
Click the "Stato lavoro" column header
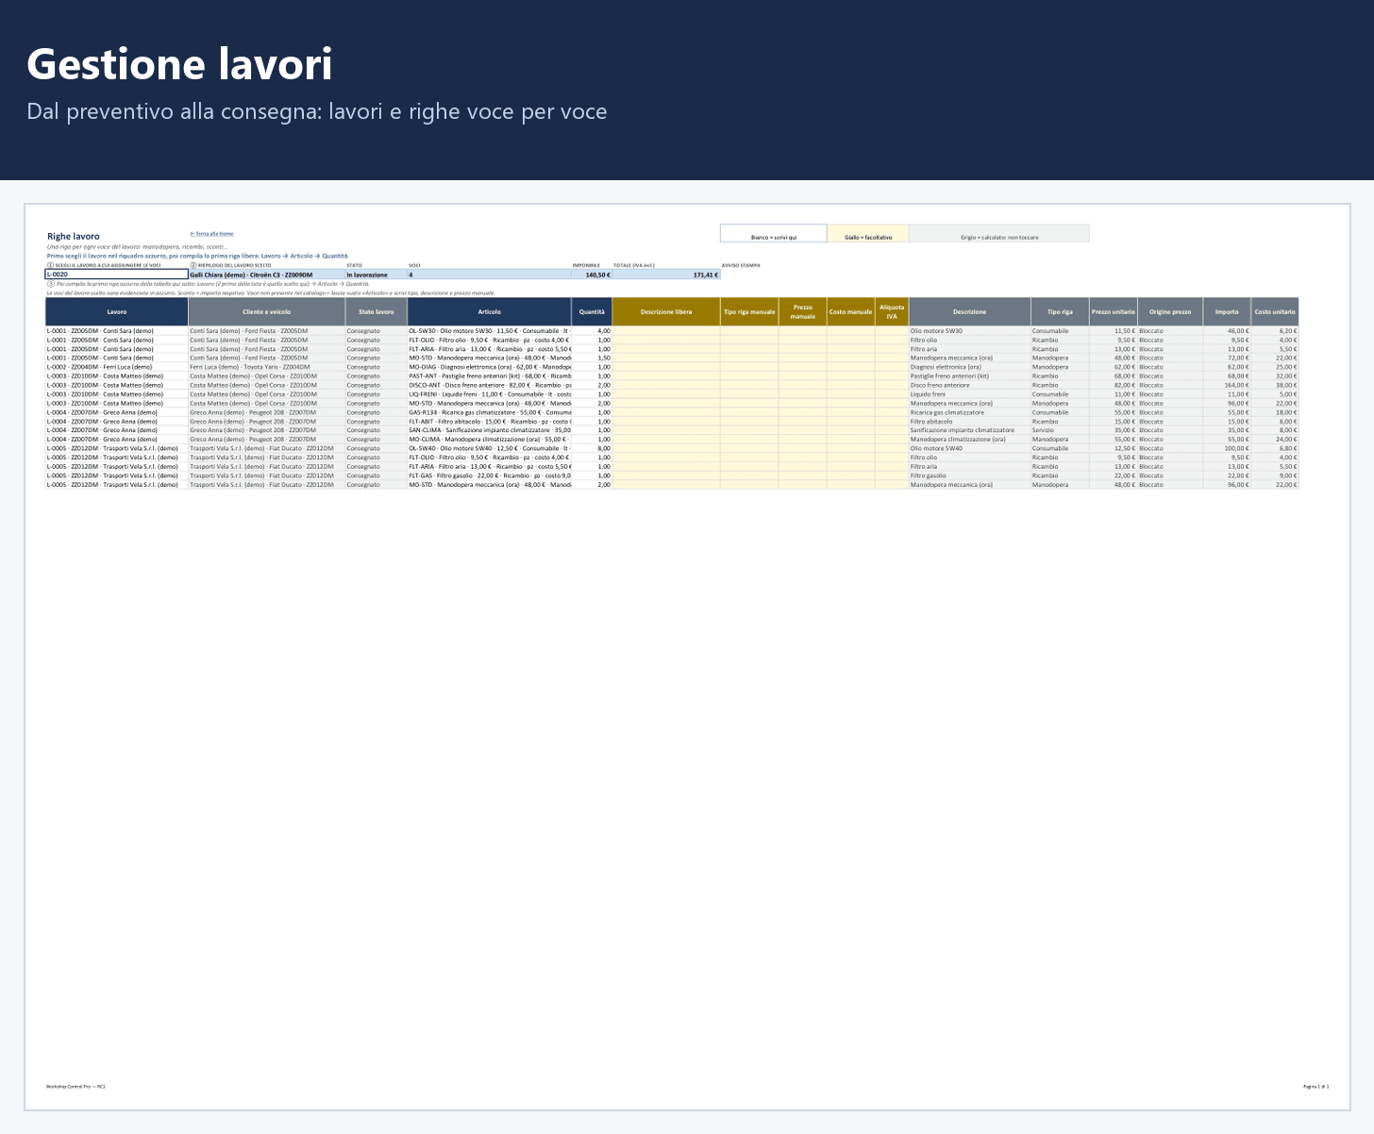[x=377, y=311]
